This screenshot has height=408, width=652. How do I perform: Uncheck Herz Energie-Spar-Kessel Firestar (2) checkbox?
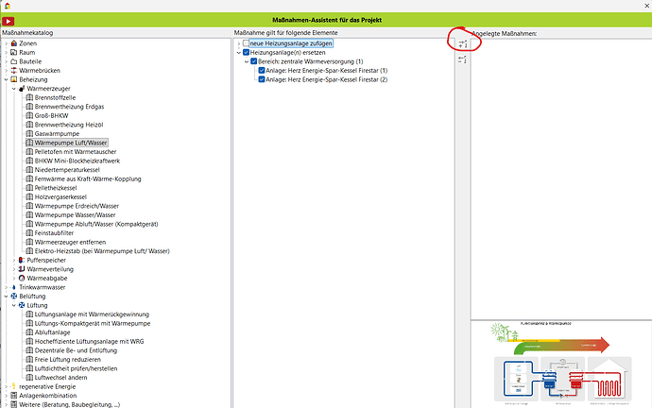point(262,80)
